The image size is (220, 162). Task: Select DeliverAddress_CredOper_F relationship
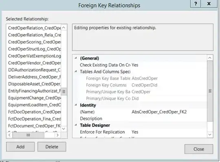tap(35, 77)
